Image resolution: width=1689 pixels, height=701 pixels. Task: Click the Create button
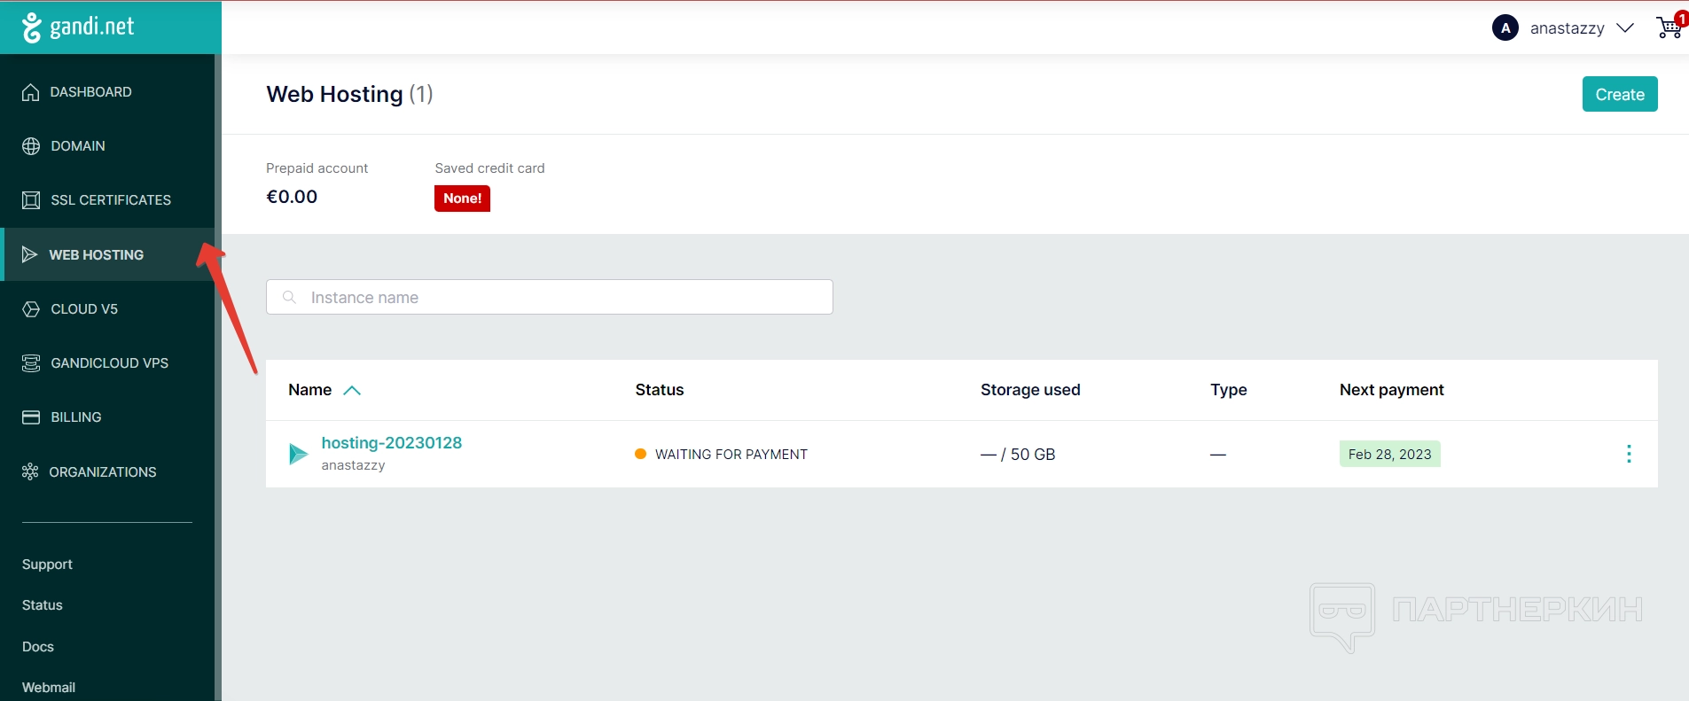pyautogui.click(x=1619, y=95)
